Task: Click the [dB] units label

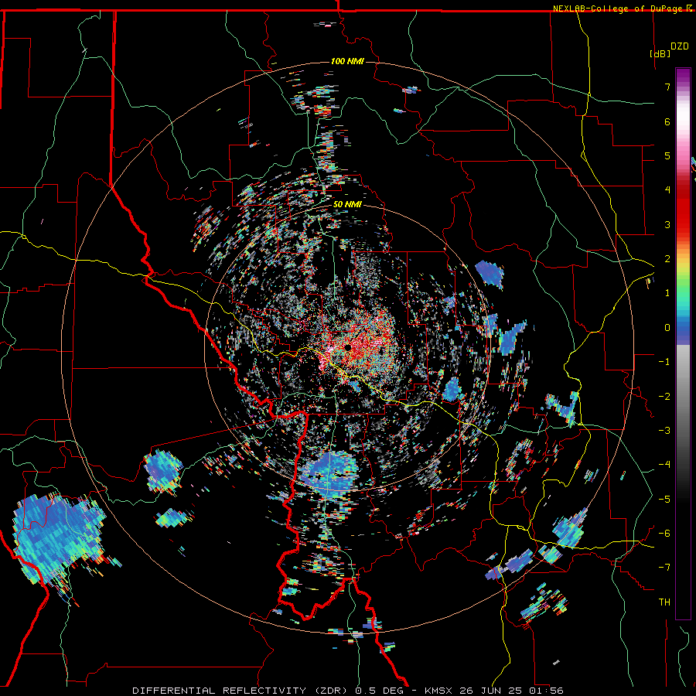Action: 660,53
